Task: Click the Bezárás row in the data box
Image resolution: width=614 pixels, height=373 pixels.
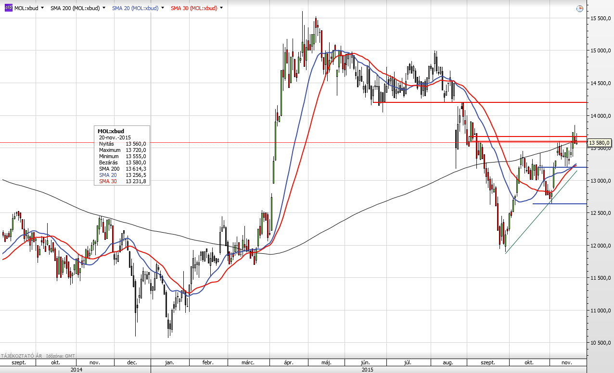Action: (x=122, y=162)
